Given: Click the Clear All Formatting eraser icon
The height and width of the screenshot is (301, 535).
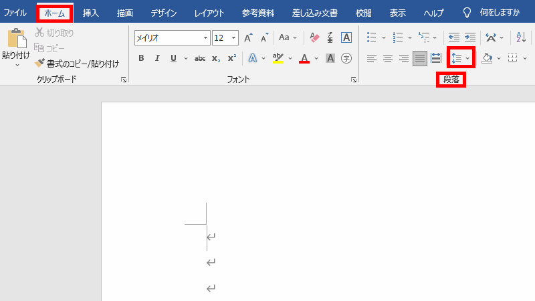Looking at the screenshot, I should (316, 37).
